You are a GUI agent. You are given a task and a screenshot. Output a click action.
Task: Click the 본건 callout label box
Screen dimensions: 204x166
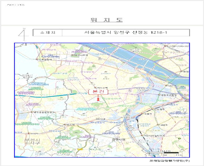98,92
